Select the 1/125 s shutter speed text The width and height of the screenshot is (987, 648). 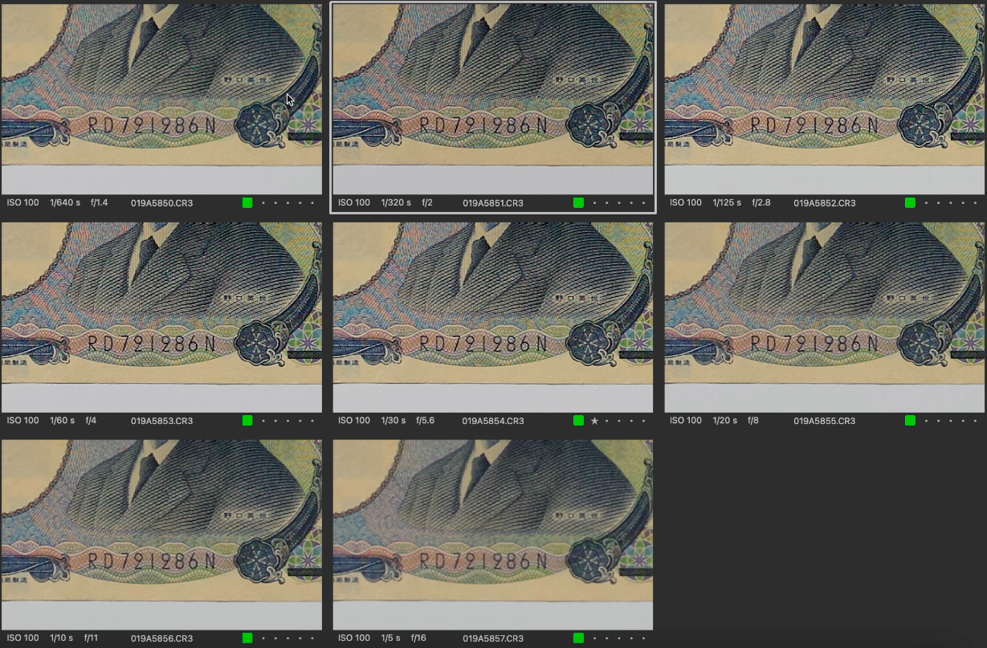727,202
